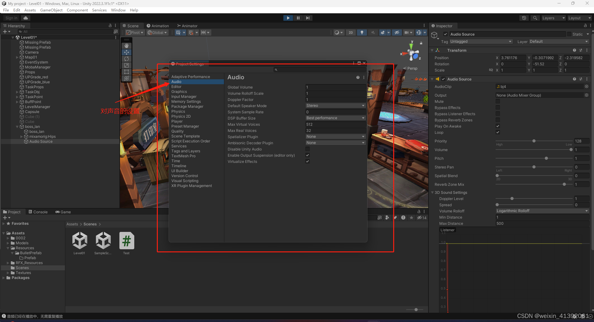Click the Pause button in the toolbar
The height and width of the screenshot is (322, 594).
click(298, 18)
